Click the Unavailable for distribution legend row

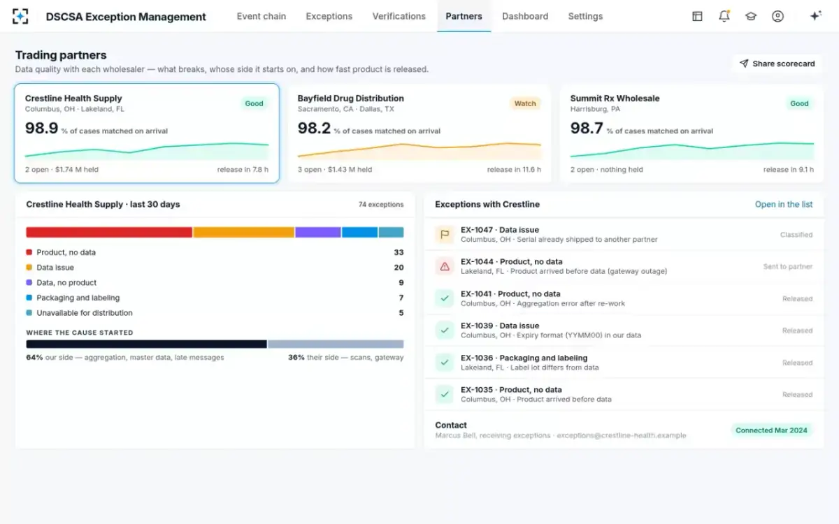click(215, 313)
